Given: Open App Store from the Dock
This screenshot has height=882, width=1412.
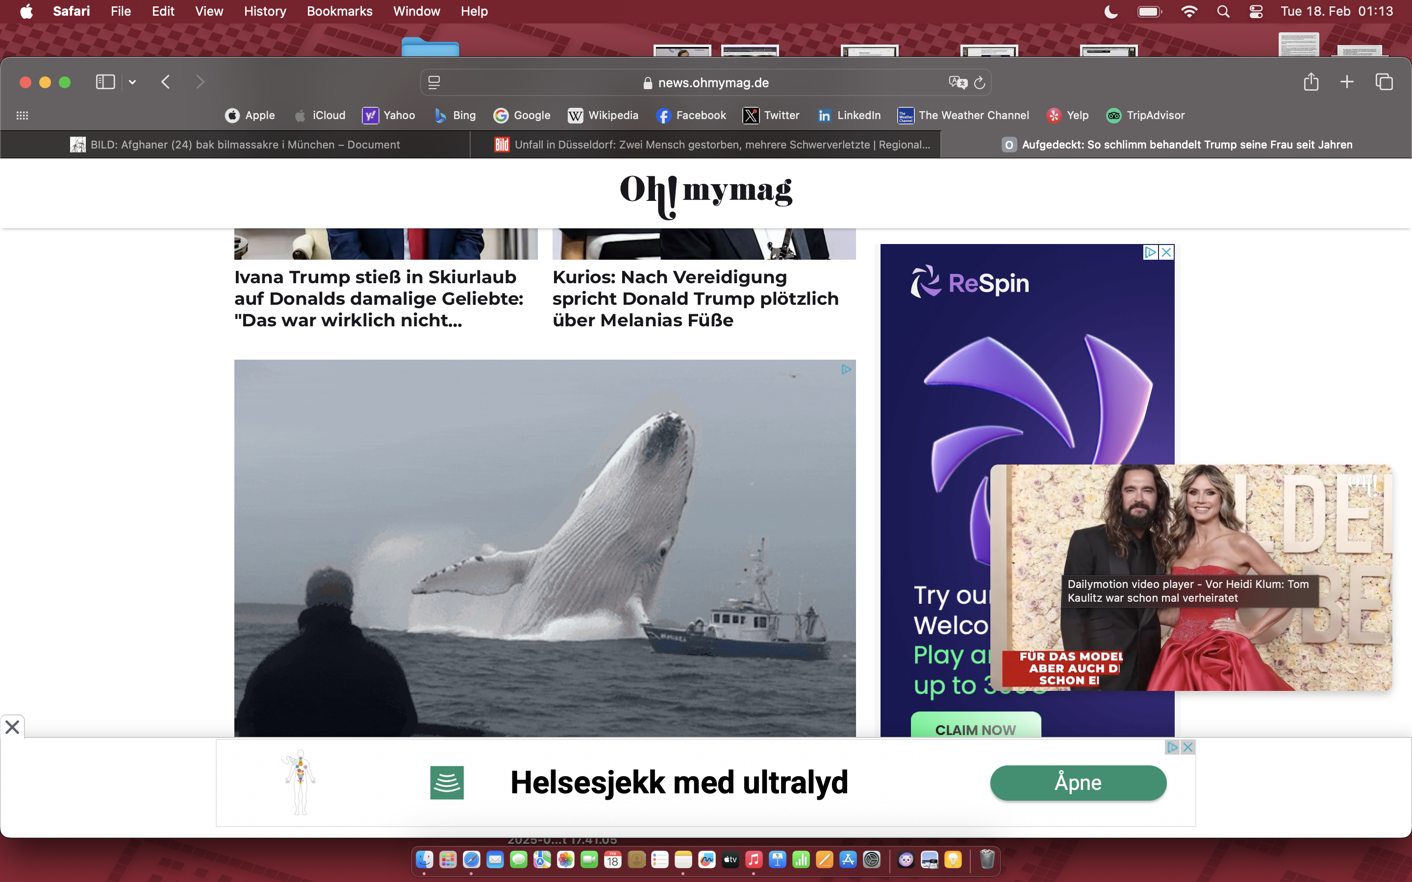Looking at the screenshot, I should click(848, 860).
